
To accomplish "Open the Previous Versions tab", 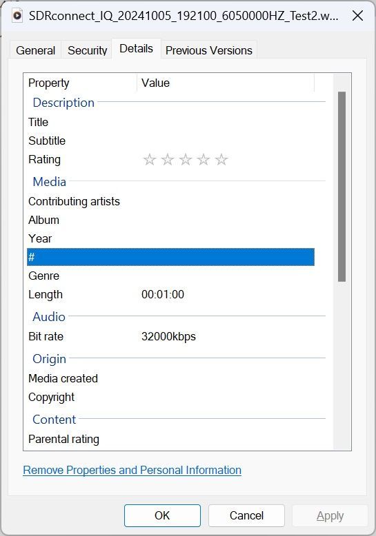I will pos(209,50).
